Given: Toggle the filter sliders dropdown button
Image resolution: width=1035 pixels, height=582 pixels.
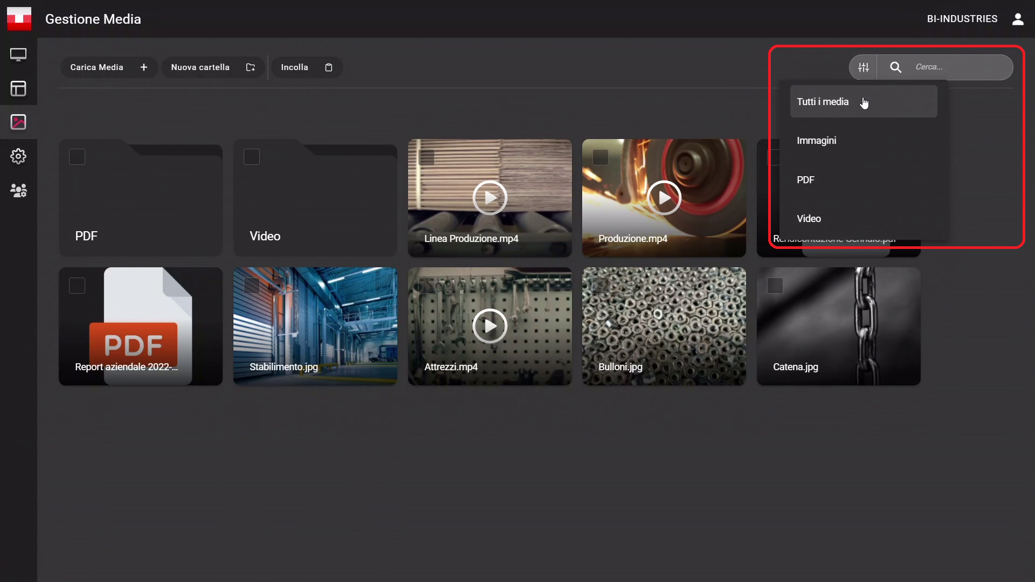Looking at the screenshot, I should pyautogui.click(x=864, y=67).
